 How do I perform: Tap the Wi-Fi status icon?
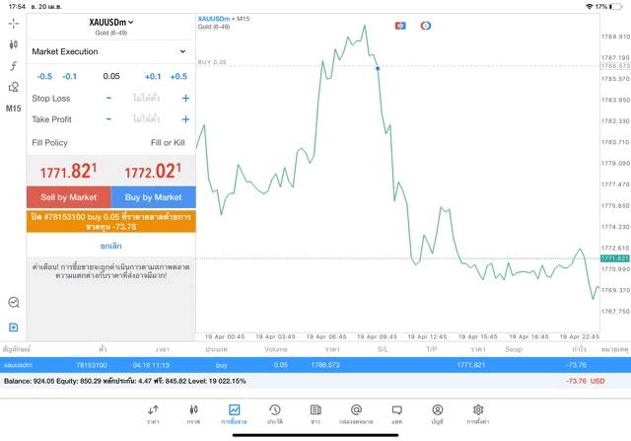590,7
